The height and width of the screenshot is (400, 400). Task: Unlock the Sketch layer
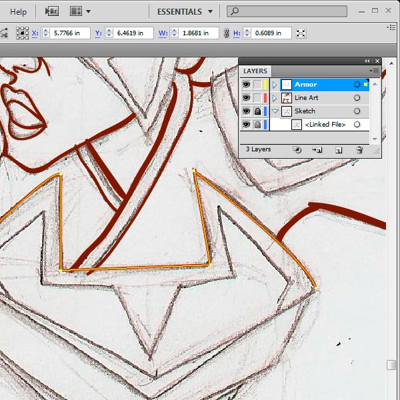pyautogui.click(x=257, y=111)
